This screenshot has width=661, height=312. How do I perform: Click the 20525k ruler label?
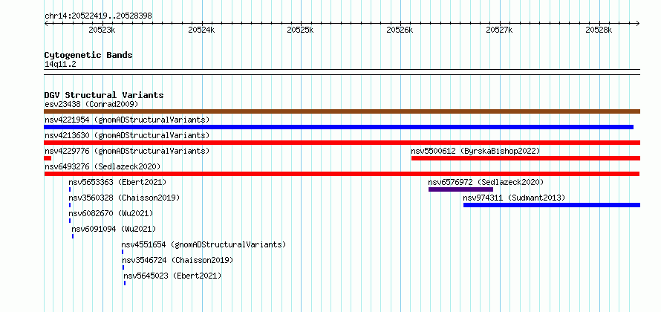pyautogui.click(x=301, y=30)
